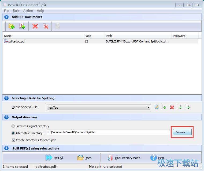Image resolution: width=204 pixels, height=171 pixels.
Task: Click the Edit rule pencil icon
Action: tap(157, 107)
